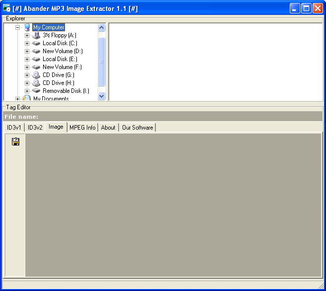Screen dimensions: 326x291
Task: Click the image preview area
Action: 173,205
